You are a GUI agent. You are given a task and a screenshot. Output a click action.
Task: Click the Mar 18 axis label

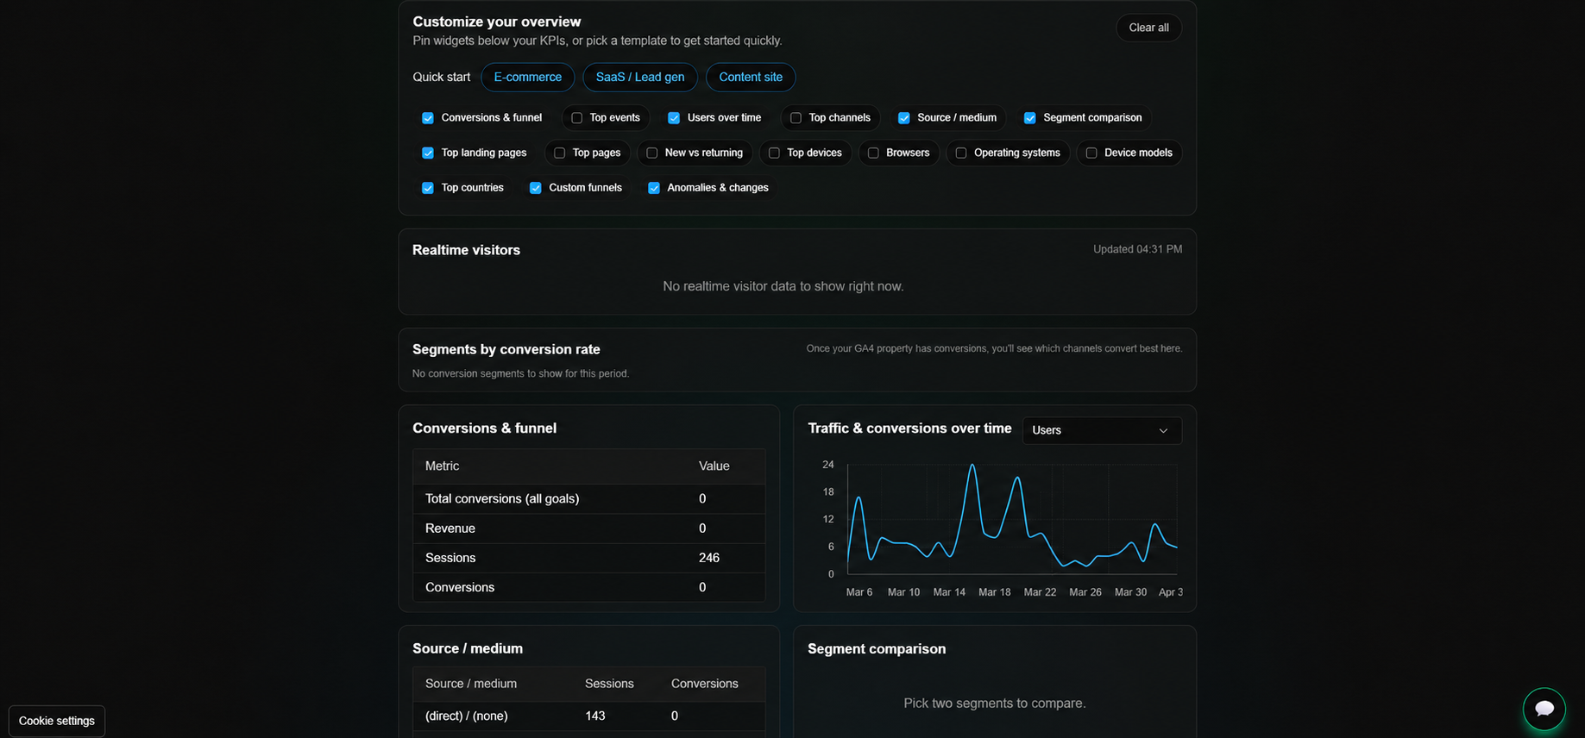point(994,592)
